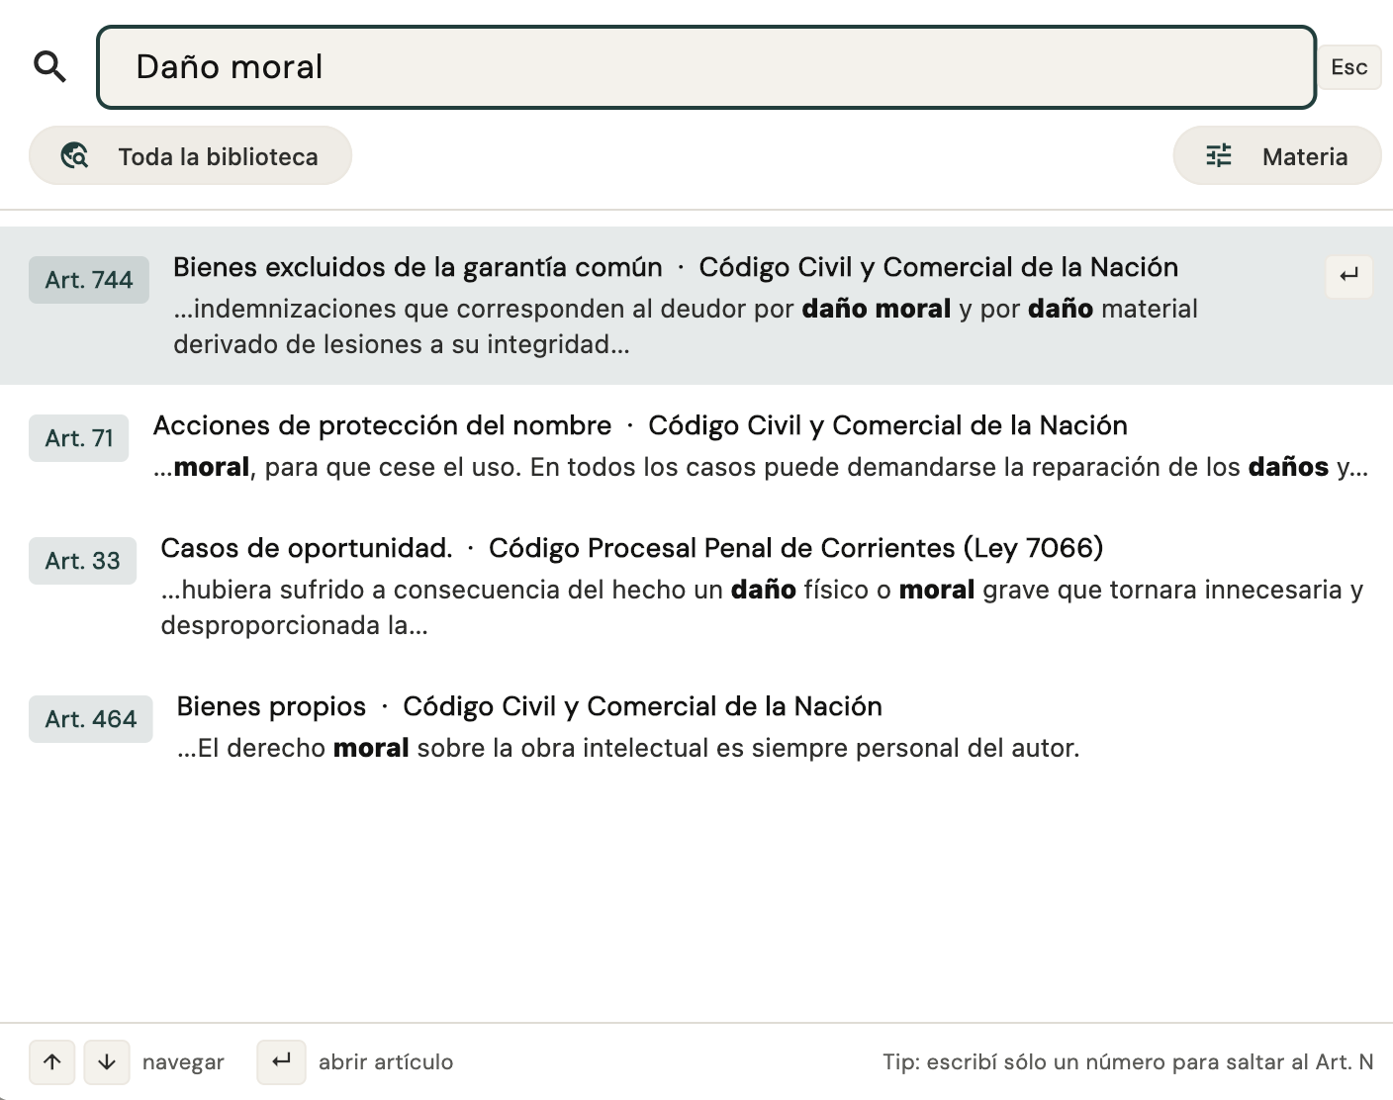Open the Materia filter
Screen dimensions: 1393x1100
[x=1276, y=156]
